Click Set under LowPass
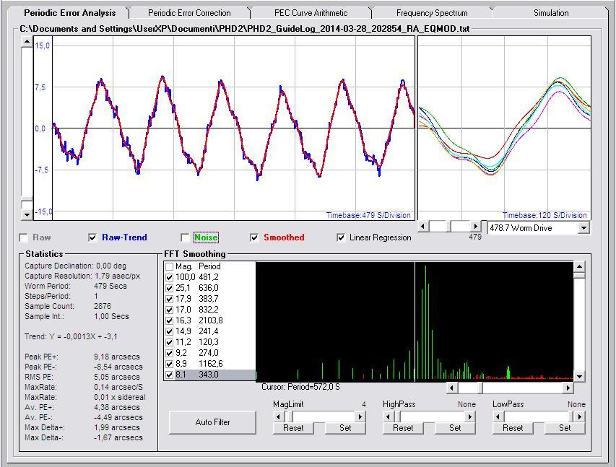Viewport: 616px width, 467px height. (x=565, y=428)
